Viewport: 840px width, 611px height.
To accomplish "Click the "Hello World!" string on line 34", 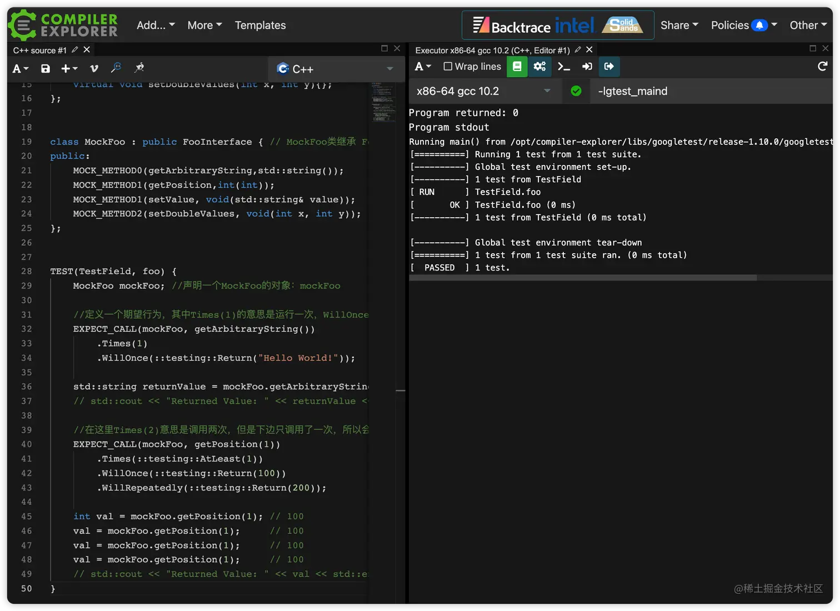I will coord(297,358).
